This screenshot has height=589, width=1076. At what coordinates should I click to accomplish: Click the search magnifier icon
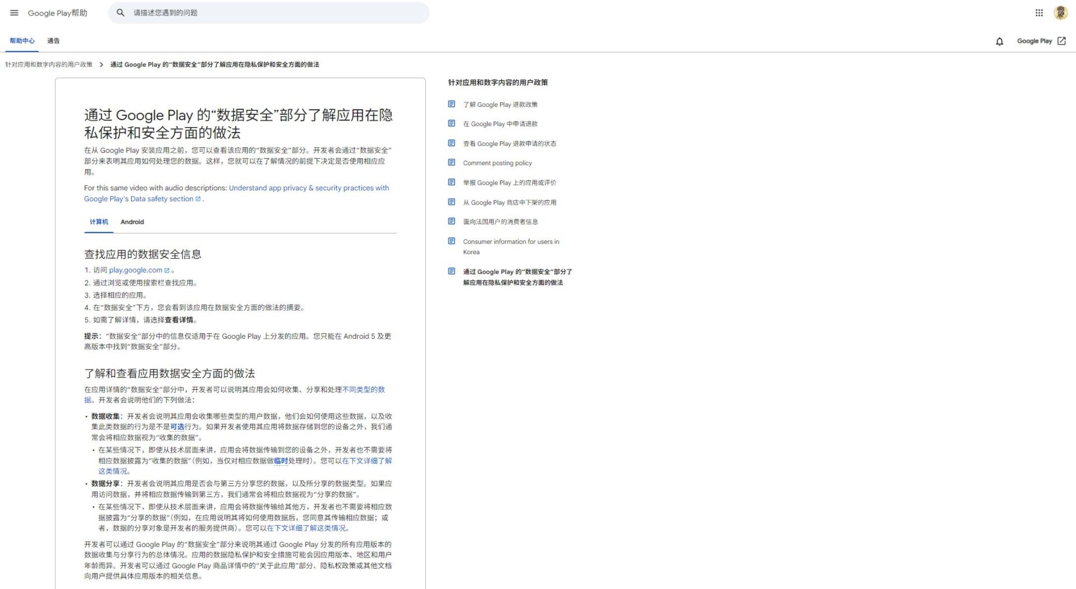coord(120,13)
